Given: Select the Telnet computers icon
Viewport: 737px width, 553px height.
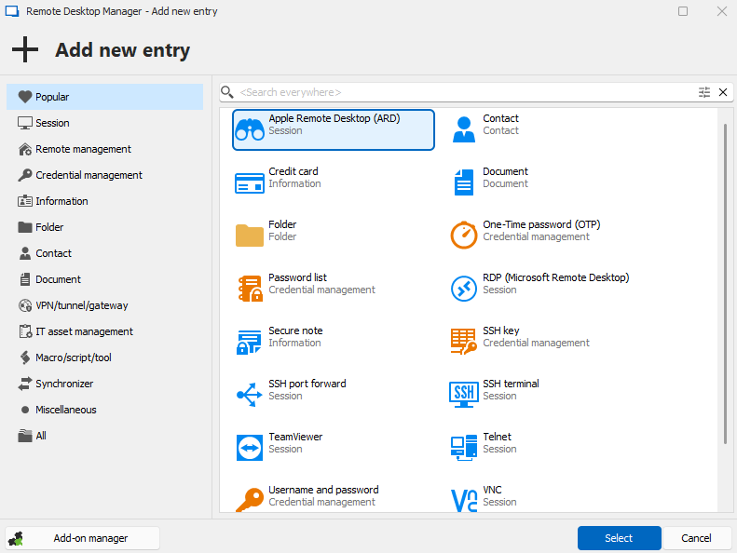Looking at the screenshot, I should 464,448.
